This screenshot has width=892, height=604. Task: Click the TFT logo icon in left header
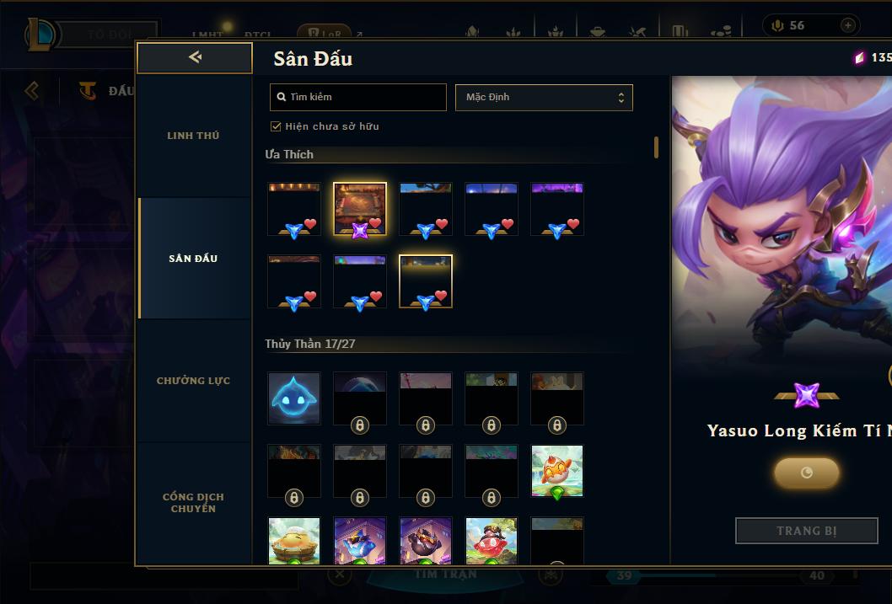(87, 90)
